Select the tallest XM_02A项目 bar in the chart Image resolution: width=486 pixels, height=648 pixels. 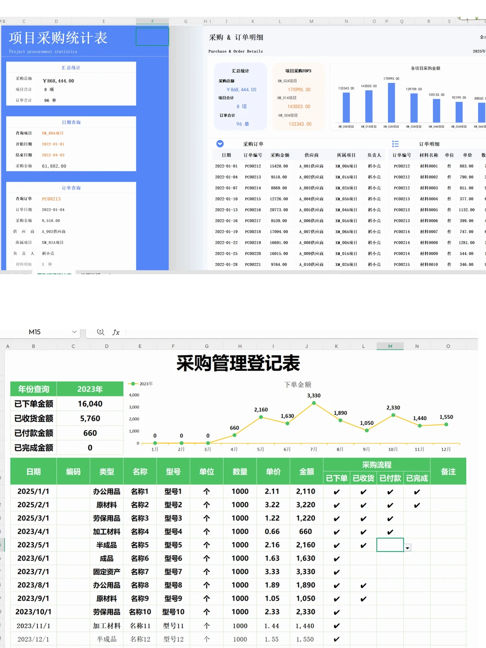click(391, 103)
